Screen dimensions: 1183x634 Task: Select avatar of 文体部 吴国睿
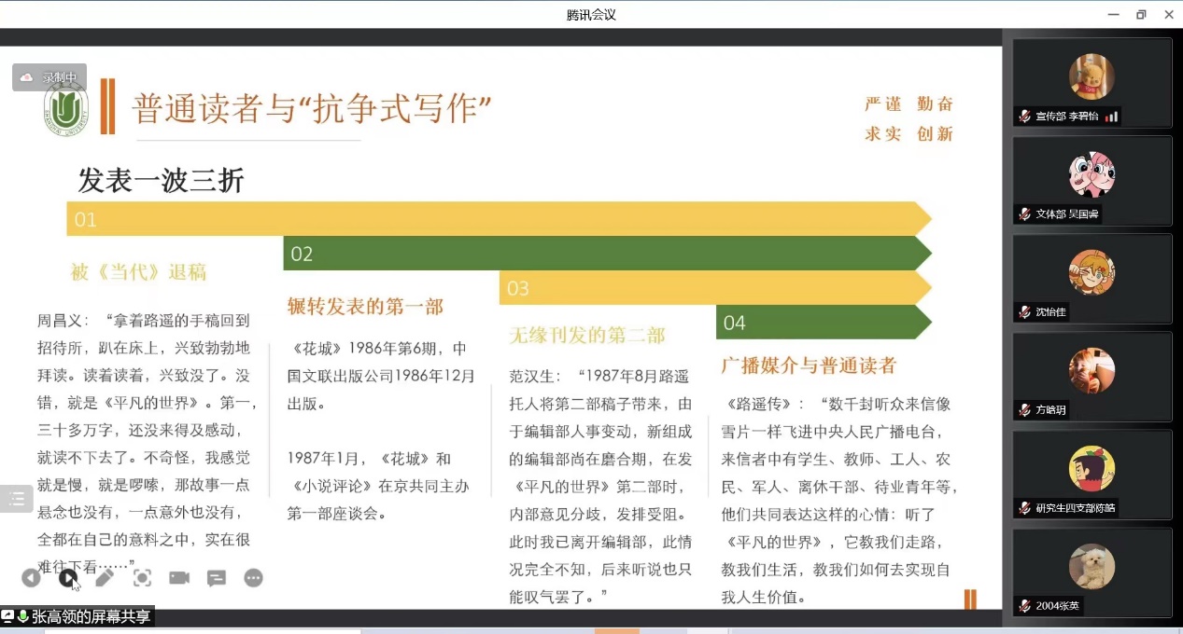tap(1091, 174)
